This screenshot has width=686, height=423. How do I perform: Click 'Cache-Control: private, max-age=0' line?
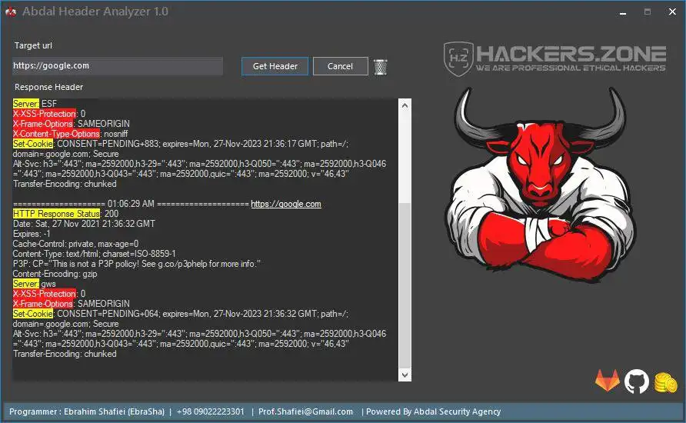click(x=75, y=244)
